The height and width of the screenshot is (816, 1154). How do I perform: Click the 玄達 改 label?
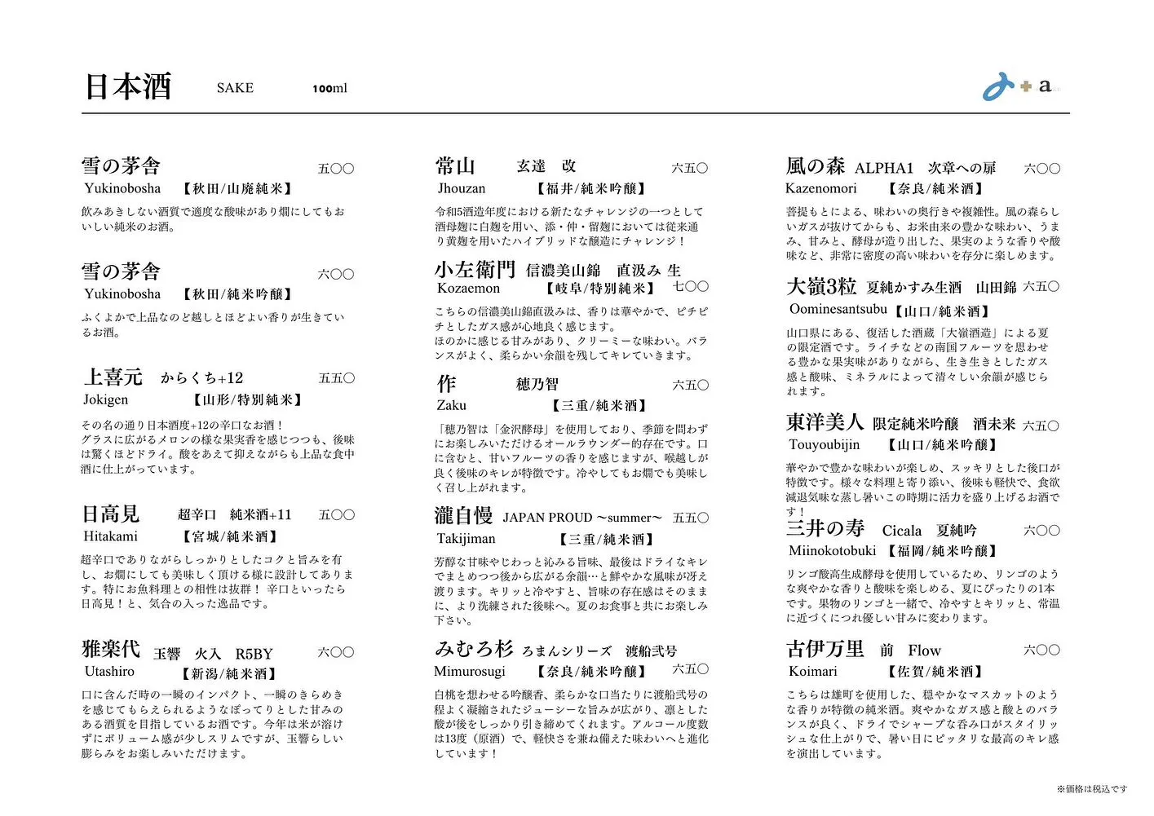tap(546, 166)
